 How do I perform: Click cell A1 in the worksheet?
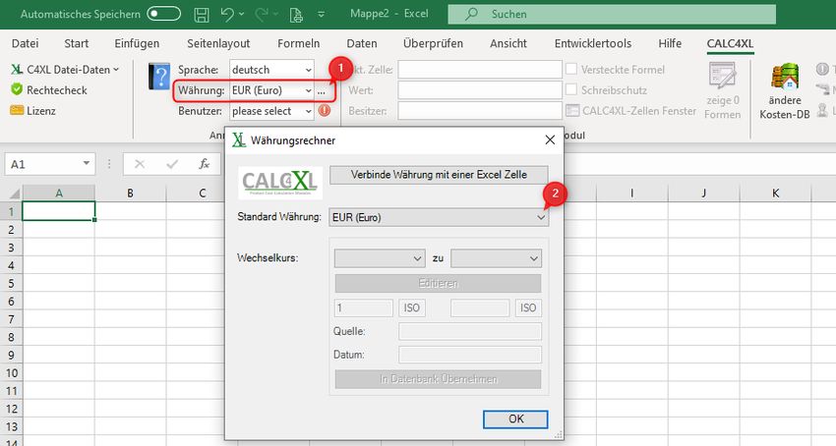(59, 211)
